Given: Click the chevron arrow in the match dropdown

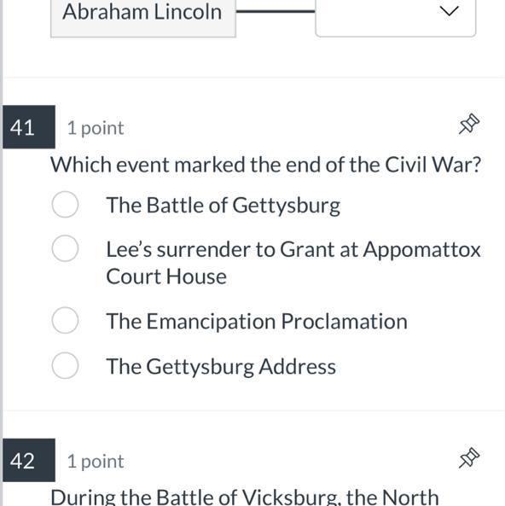Looking at the screenshot, I should click(450, 11).
